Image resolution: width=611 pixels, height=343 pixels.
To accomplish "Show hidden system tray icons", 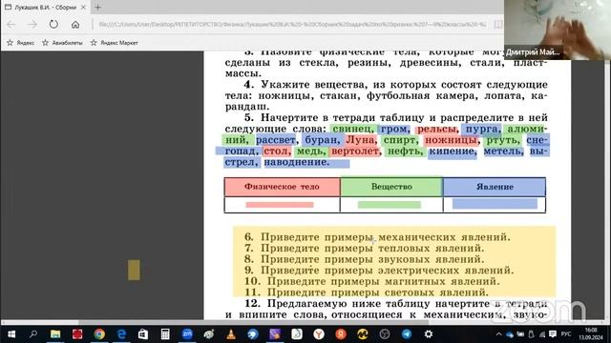I will (x=498, y=334).
